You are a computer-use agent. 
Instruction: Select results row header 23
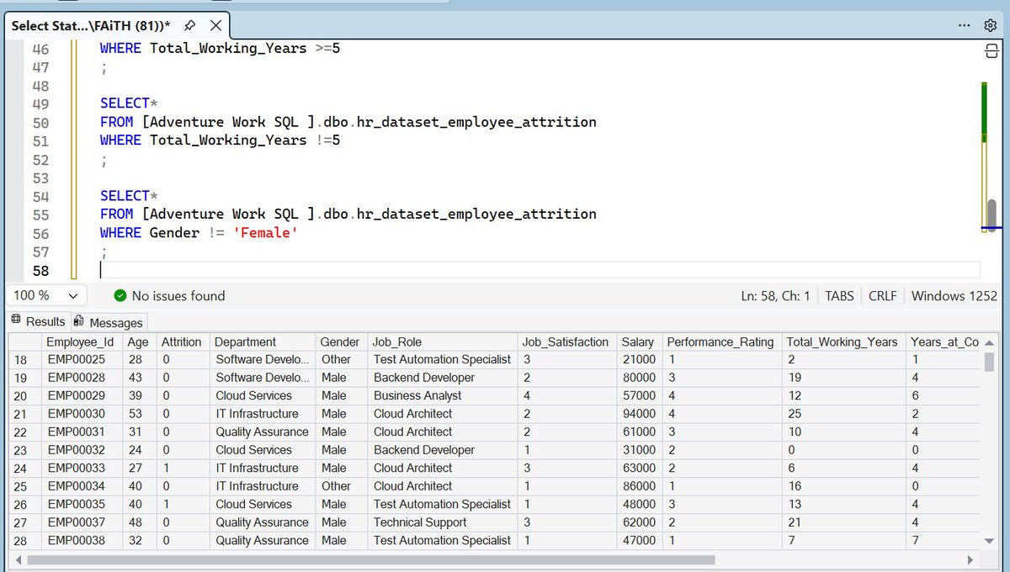tap(24, 450)
